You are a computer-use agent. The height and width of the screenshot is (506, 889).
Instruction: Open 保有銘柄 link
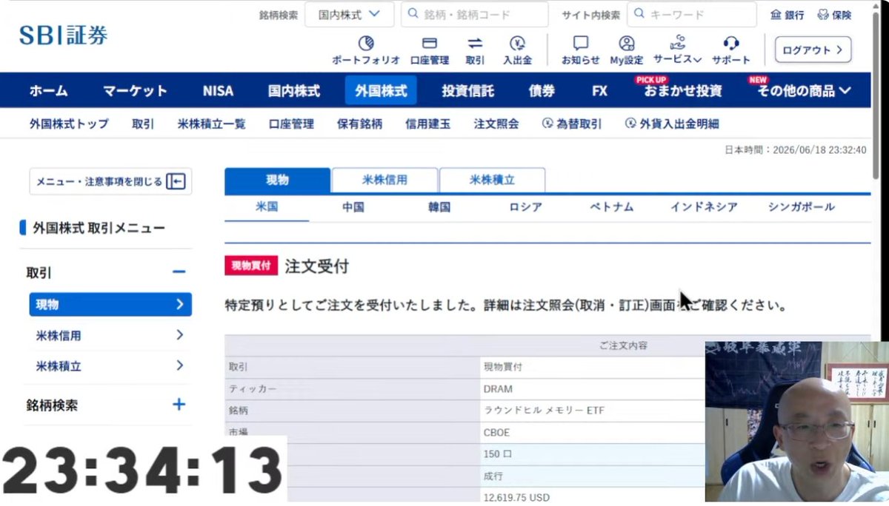359,124
